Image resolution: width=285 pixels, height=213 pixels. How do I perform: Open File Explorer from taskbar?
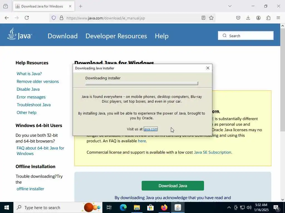coord(137,207)
